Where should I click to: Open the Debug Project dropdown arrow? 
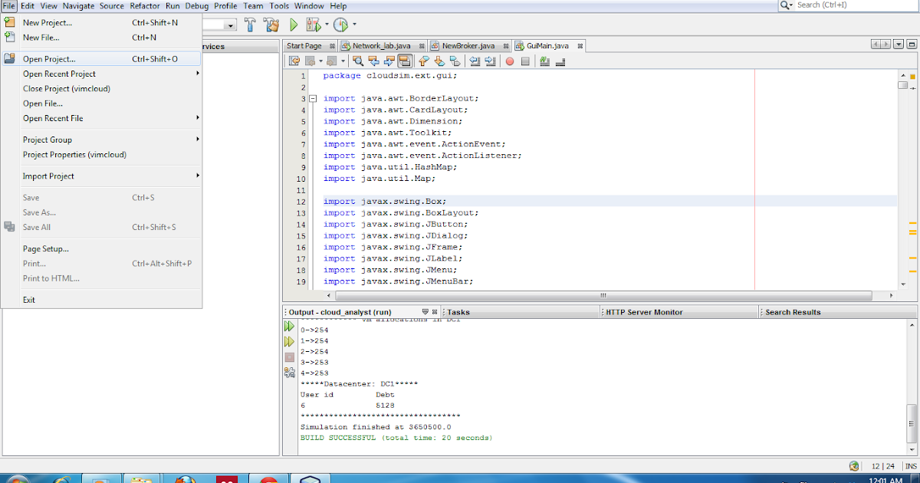(325, 25)
